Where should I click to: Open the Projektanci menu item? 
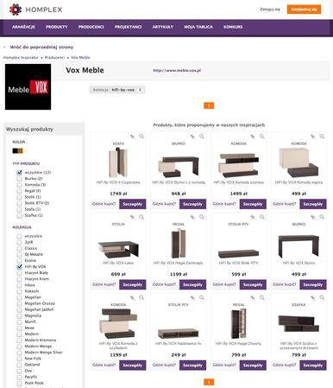point(128,27)
